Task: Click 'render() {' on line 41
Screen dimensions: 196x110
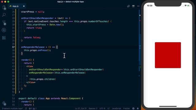Action: [x=28, y=60]
